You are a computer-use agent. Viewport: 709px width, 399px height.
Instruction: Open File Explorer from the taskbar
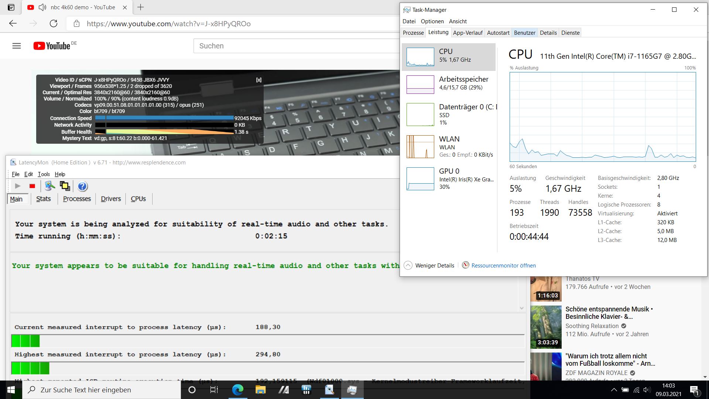point(260,390)
